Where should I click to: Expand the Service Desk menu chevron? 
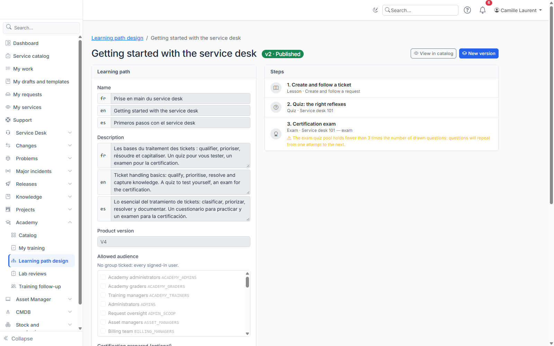coord(70,133)
